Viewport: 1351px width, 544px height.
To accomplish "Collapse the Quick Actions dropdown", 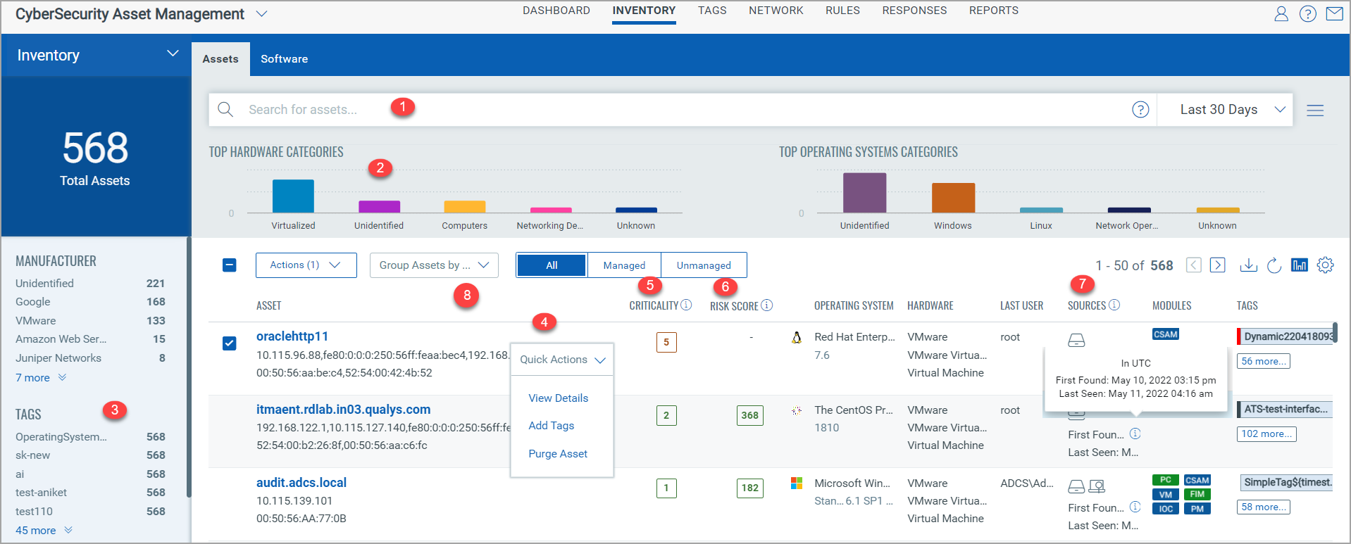I will pyautogui.click(x=562, y=360).
